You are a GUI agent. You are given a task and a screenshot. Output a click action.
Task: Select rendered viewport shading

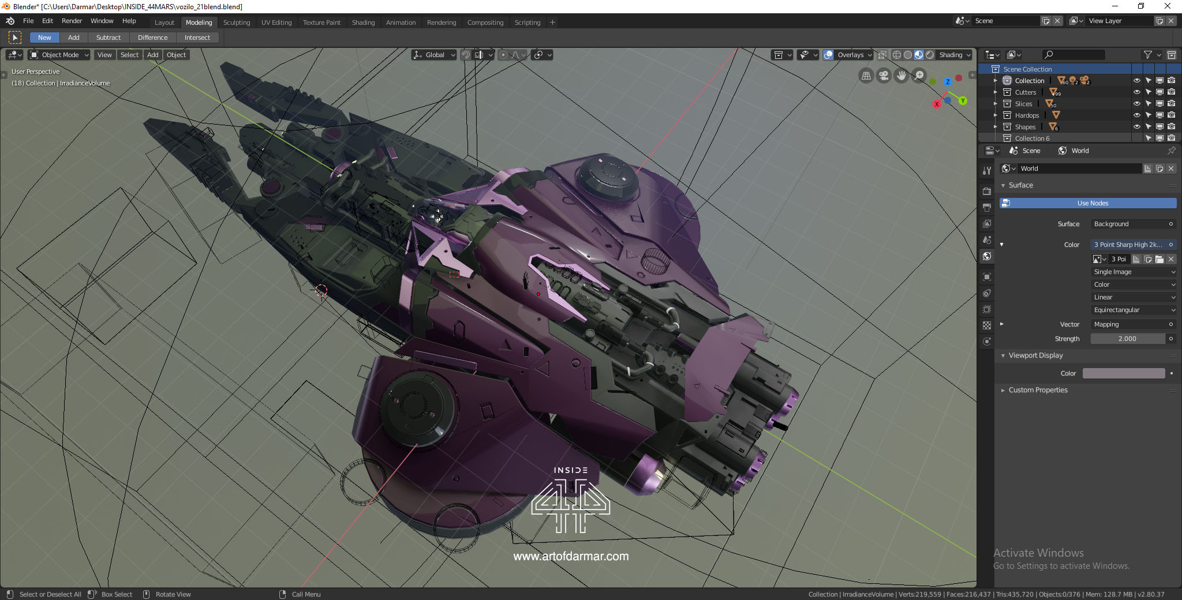pos(930,55)
